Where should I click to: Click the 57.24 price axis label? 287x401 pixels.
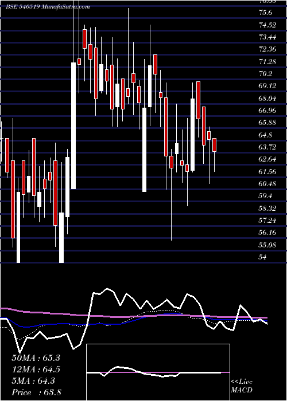point(267,221)
